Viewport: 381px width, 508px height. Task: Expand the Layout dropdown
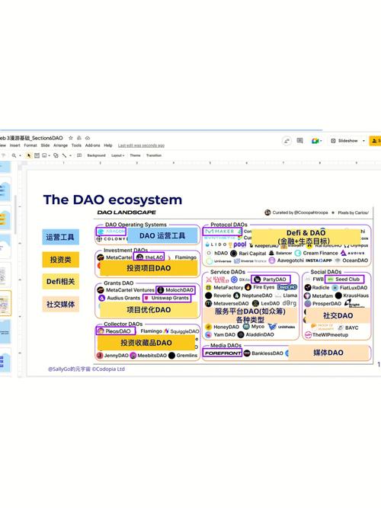[x=117, y=155]
